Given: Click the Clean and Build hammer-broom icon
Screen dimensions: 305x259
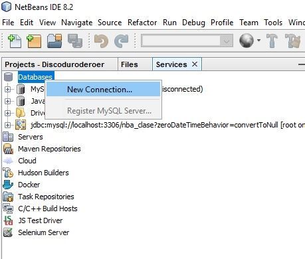Looking at the screenshot, I should coord(292,41).
